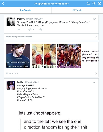
Task: Expand More photos row
Action: pos(51,73)
